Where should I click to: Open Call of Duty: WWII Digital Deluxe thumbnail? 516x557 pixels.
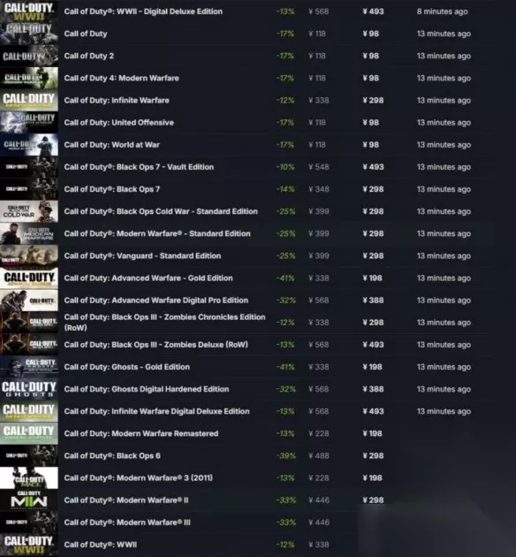click(29, 11)
